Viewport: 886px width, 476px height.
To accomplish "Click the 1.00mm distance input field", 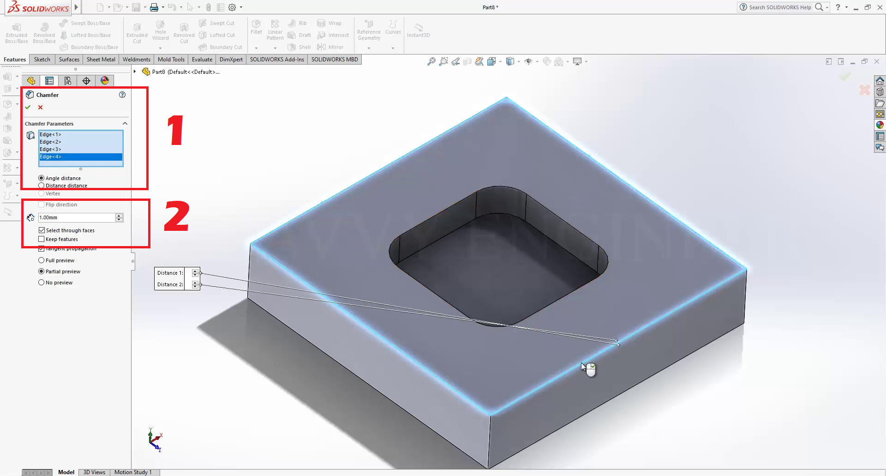I will pyautogui.click(x=76, y=217).
